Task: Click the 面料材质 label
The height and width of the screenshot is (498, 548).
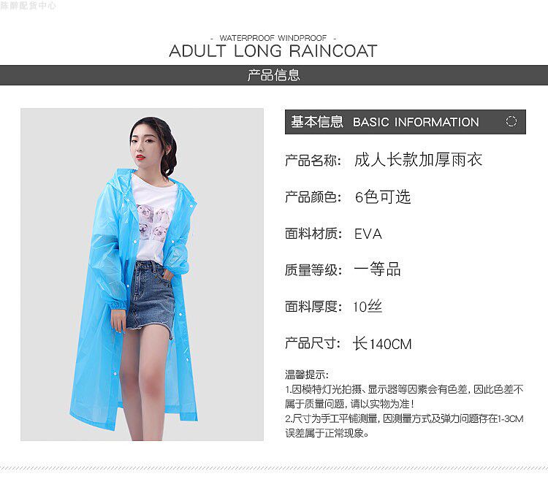Action: point(313,234)
